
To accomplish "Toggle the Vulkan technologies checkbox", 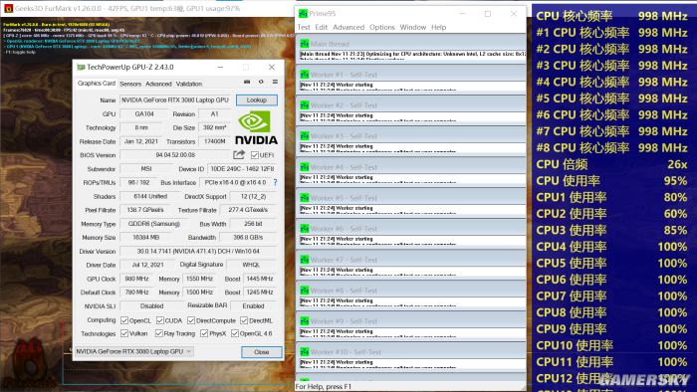I will 124,333.
